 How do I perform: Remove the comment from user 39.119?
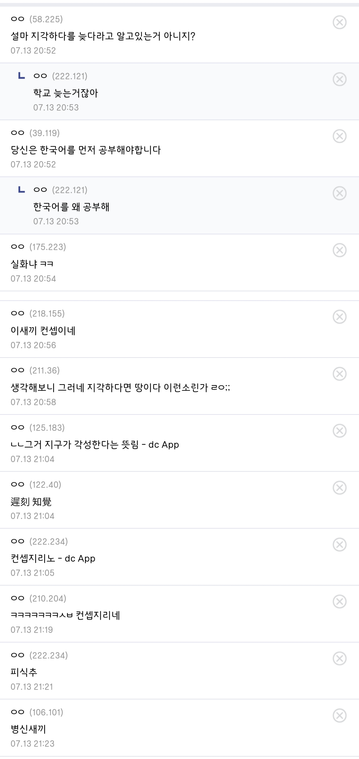pyautogui.click(x=339, y=136)
